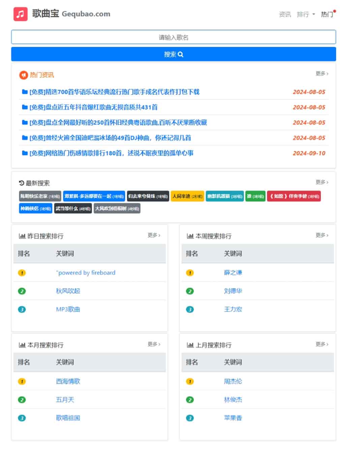Click the magnifier icon on search button
The height and width of the screenshot is (455, 345).
[181, 55]
